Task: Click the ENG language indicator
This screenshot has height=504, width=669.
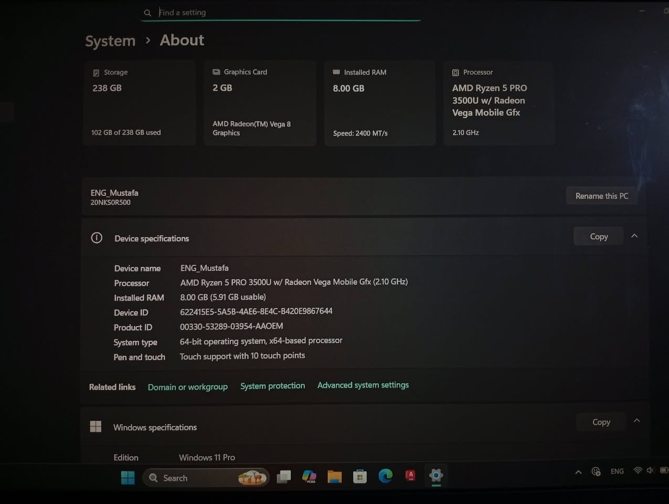Action: (x=617, y=471)
